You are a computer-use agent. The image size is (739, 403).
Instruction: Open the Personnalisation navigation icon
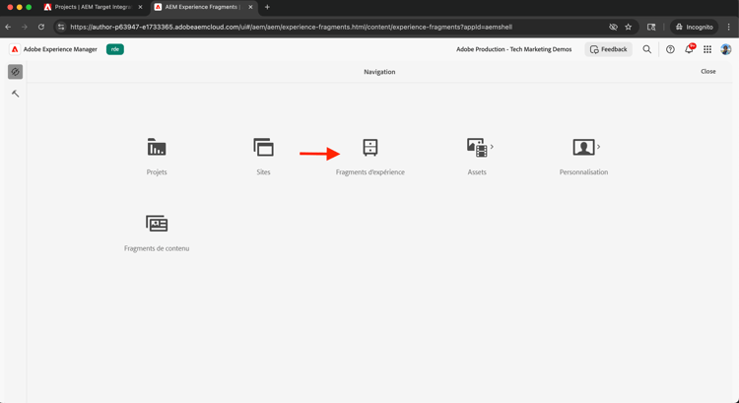[583, 147]
